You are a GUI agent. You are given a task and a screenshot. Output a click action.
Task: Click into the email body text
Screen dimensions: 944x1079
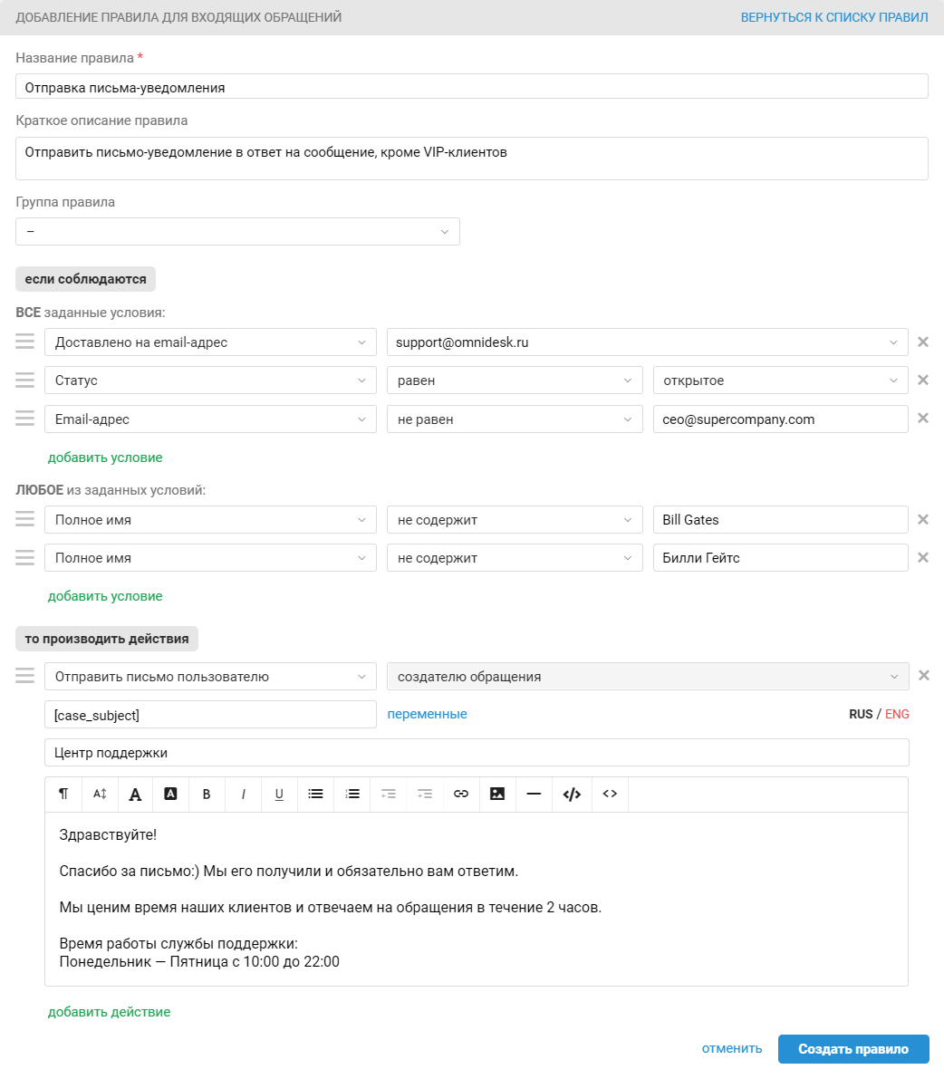(x=477, y=899)
